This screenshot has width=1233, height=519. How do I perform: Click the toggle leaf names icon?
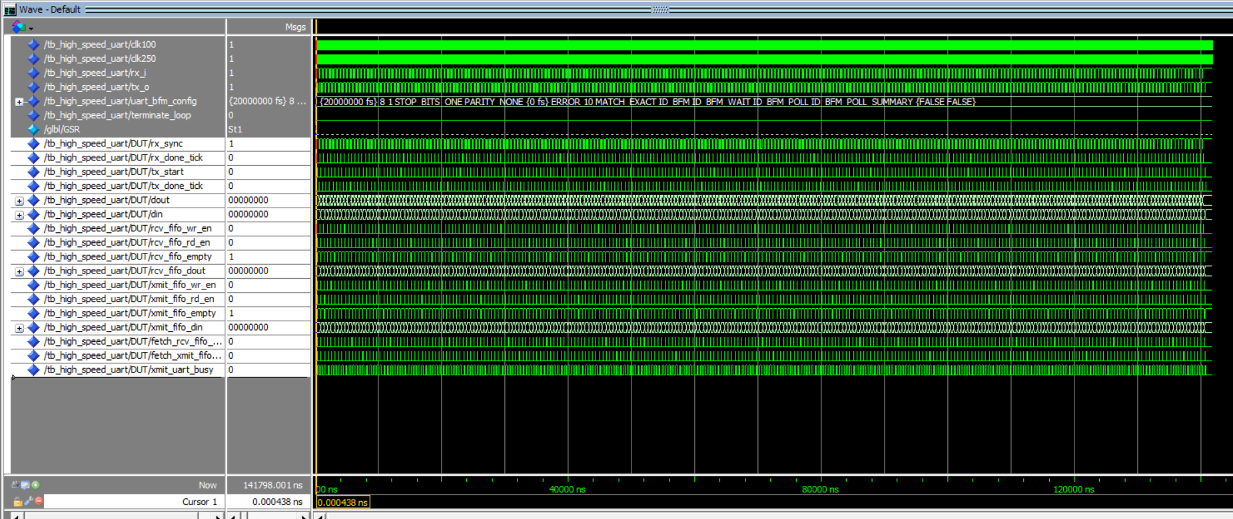(x=15, y=485)
